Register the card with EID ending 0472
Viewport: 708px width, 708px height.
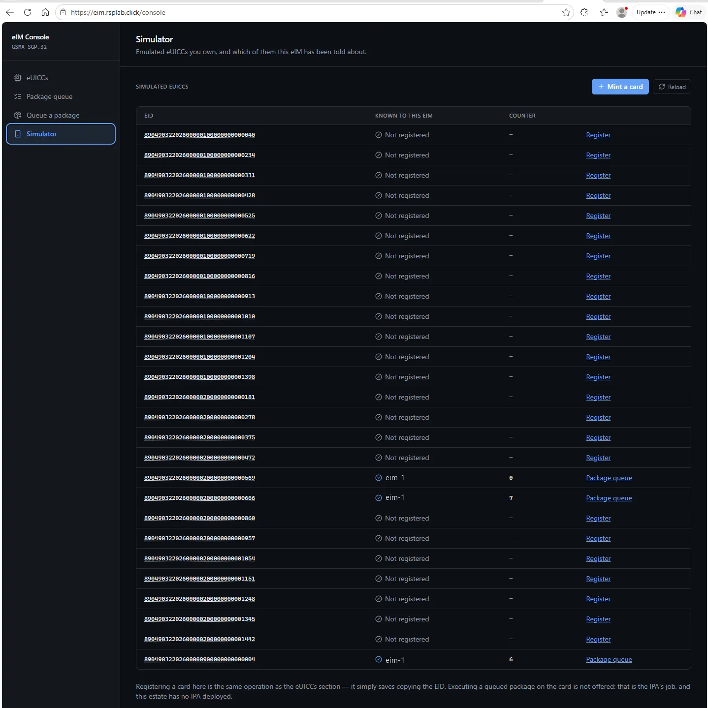point(598,458)
